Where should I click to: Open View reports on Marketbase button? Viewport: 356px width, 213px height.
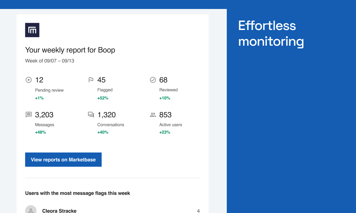(x=63, y=159)
